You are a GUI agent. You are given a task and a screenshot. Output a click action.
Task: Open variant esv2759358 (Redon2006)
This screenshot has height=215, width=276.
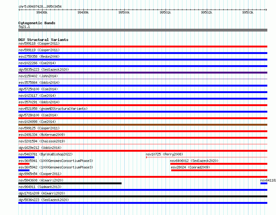point(39,56)
